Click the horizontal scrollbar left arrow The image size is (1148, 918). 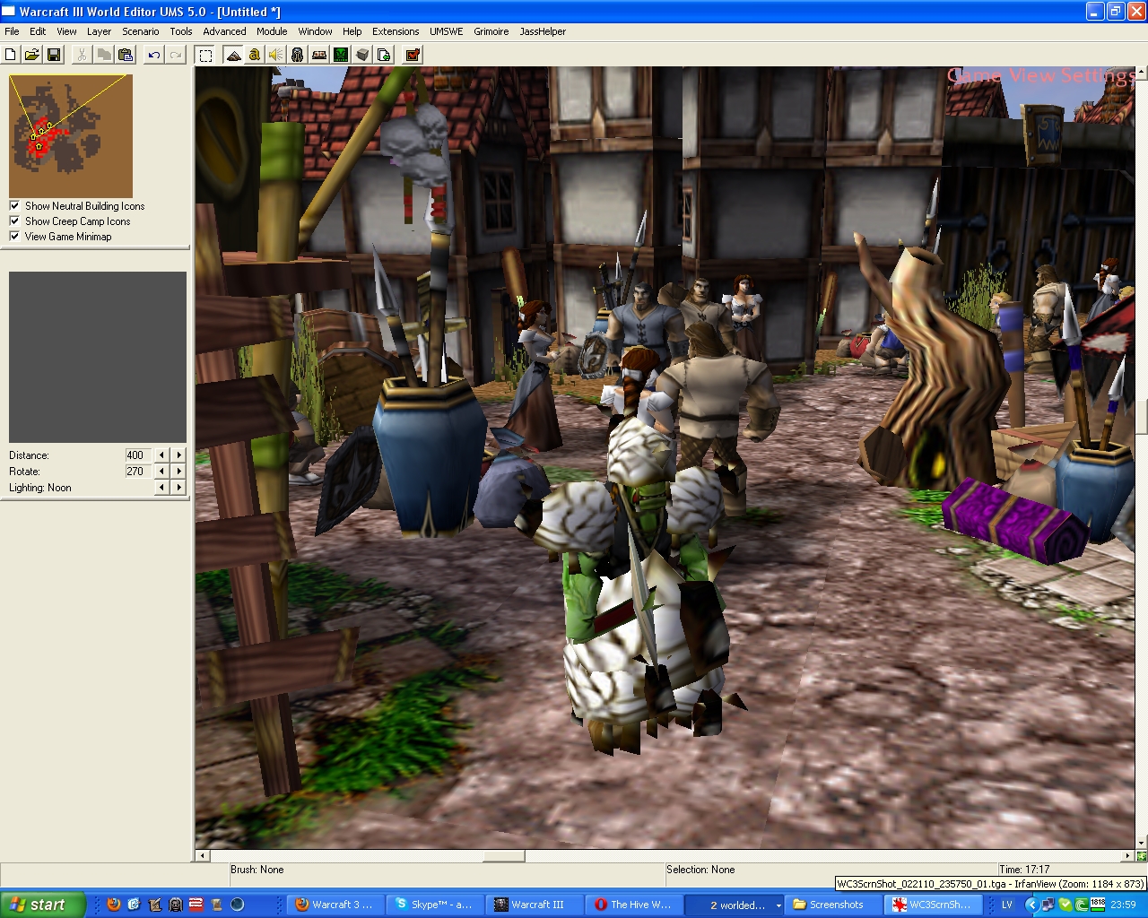pyautogui.click(x=202, y=856)
